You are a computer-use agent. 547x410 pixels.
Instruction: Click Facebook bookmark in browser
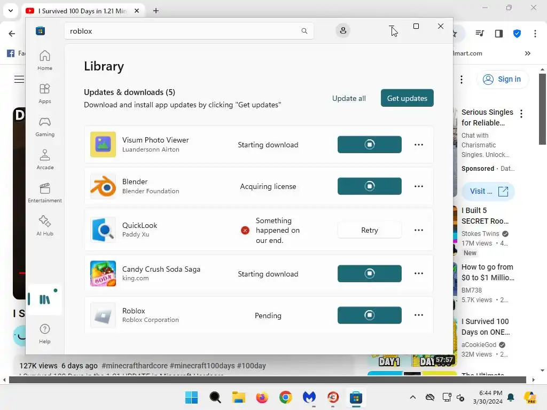pos(15,53)
